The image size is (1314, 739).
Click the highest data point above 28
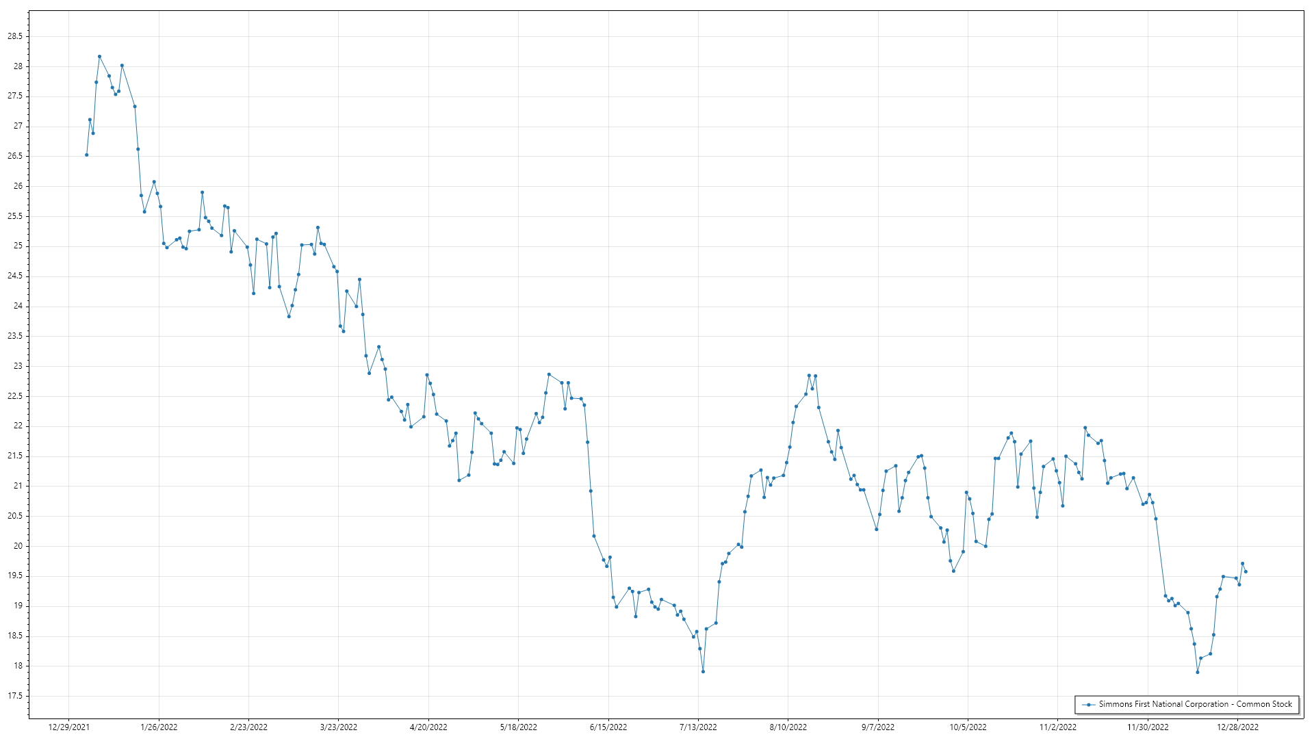coord(99,56)
